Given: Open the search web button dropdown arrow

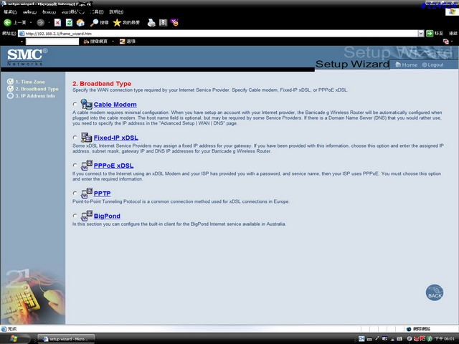Looking at the screenshot, I should point(113,42).
